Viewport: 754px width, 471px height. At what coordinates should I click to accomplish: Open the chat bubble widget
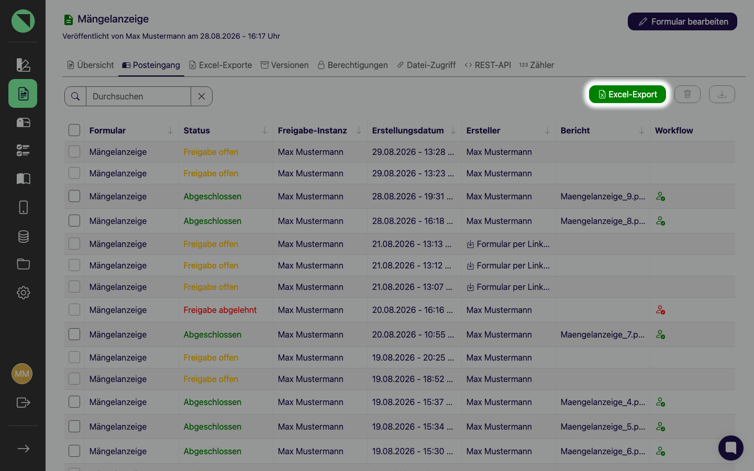[x=731, y=448]
